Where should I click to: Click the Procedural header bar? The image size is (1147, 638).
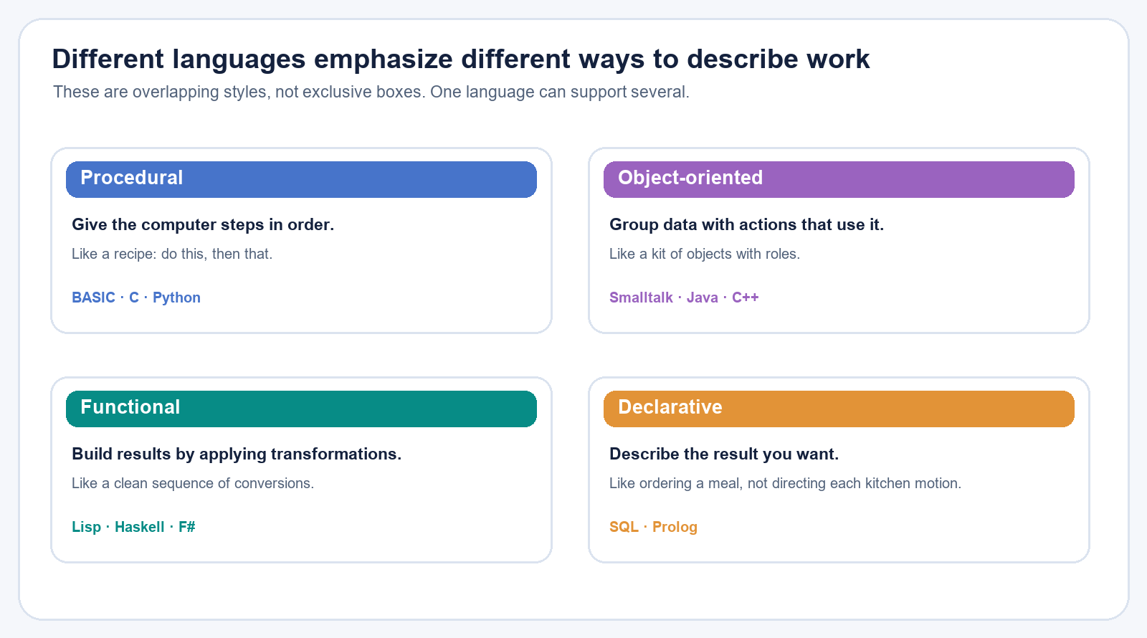tap(301, 179)
